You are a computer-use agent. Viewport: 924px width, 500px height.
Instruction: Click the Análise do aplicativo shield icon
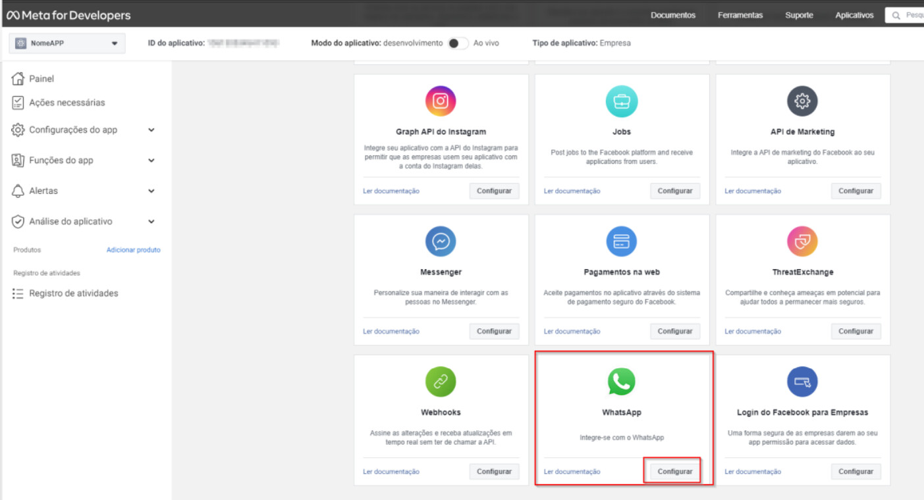18,222
